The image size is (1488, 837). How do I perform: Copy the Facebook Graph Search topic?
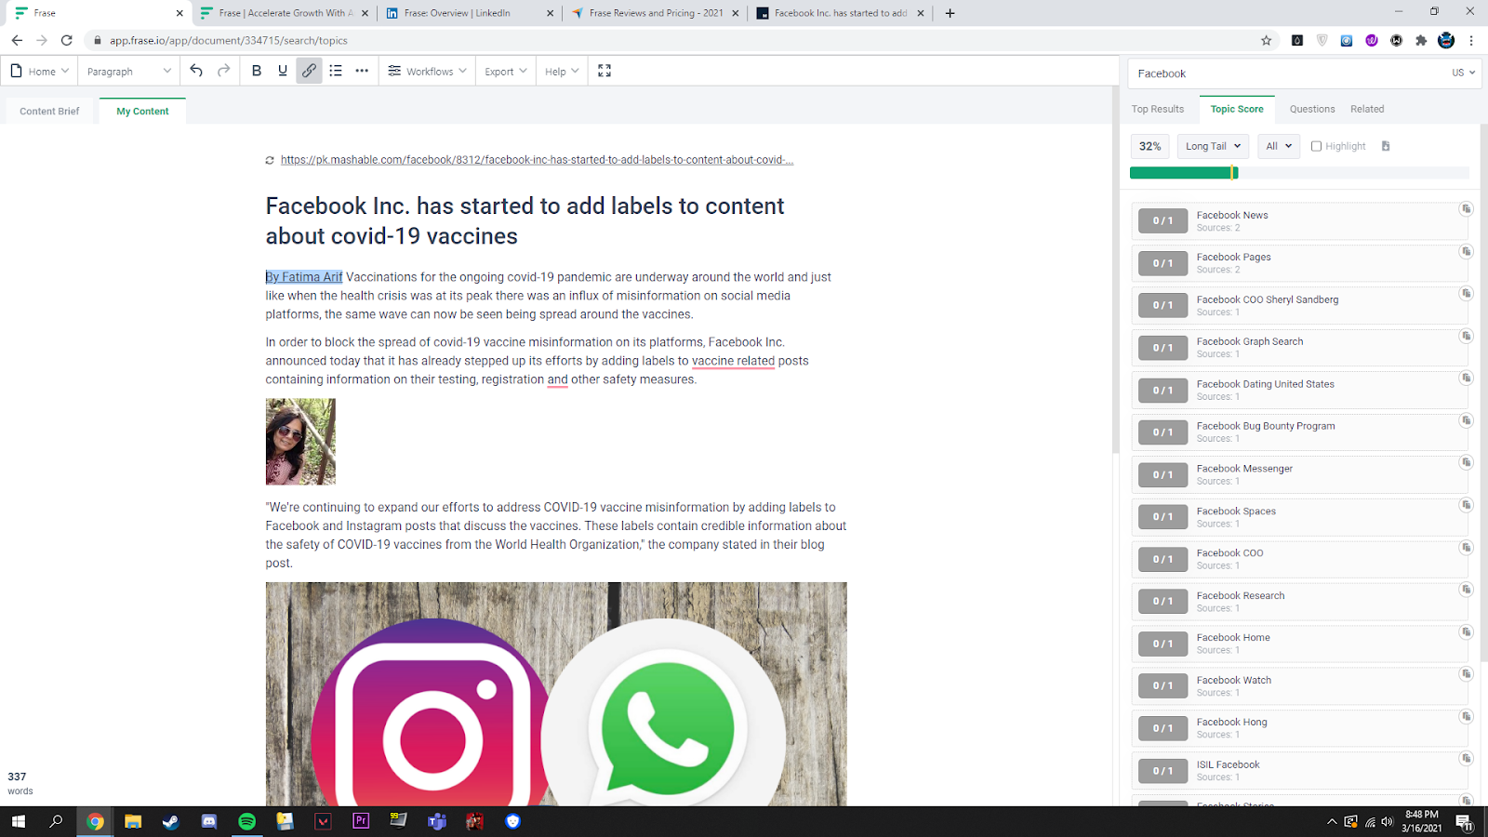pyautogui.click(x=1466, y=336)
